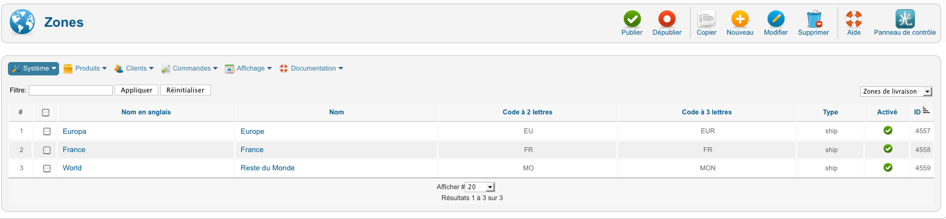The width and height of the screenshot is (946, 219).
Task: Open Aide lifebuoy icon
Action: click(854, 19)
